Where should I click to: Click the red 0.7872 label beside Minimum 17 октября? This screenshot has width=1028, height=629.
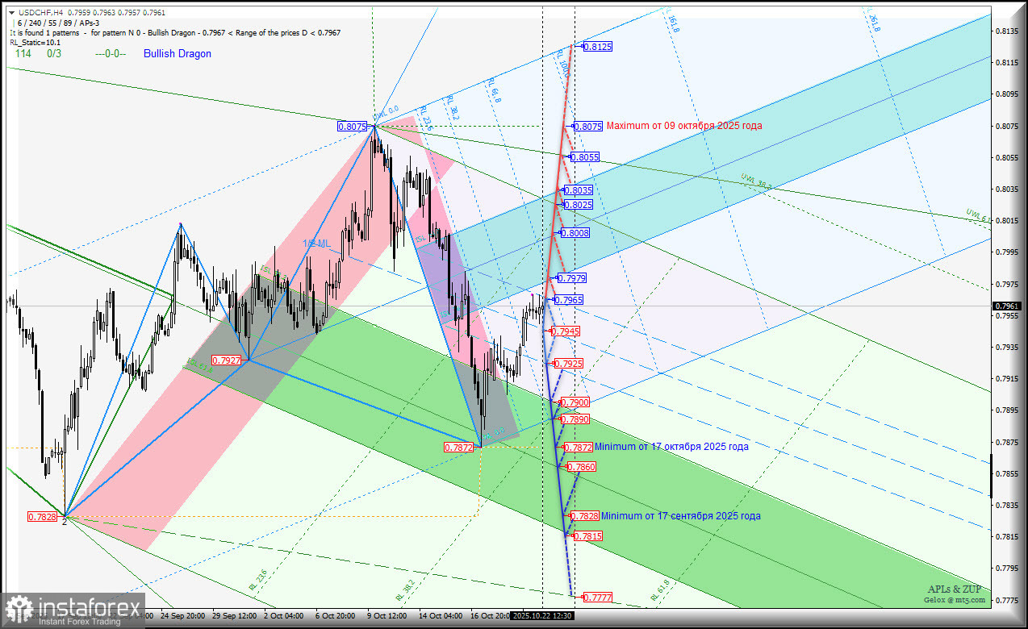[579, 448]
